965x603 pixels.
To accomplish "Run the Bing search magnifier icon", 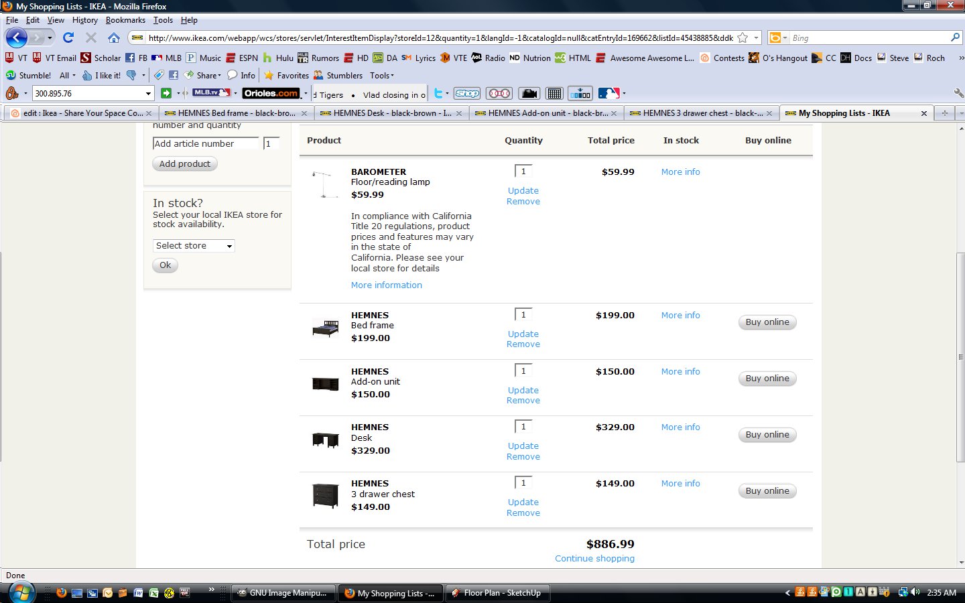I will click(x=955, y=38).
